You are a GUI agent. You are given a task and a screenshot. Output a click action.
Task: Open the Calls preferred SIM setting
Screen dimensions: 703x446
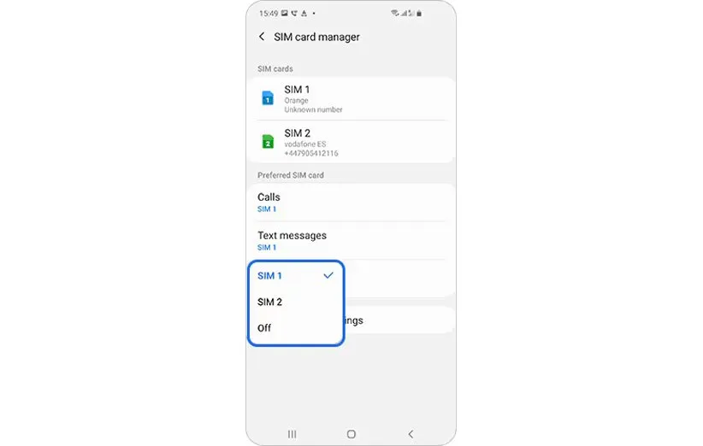351,202
